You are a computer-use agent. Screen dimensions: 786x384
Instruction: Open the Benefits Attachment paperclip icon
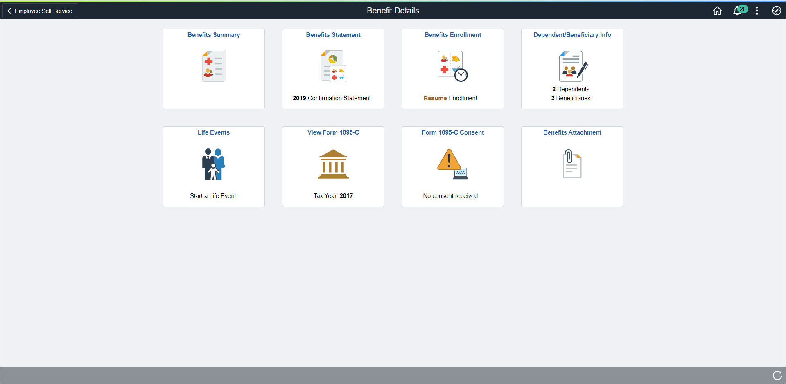(x=572, y=164)
